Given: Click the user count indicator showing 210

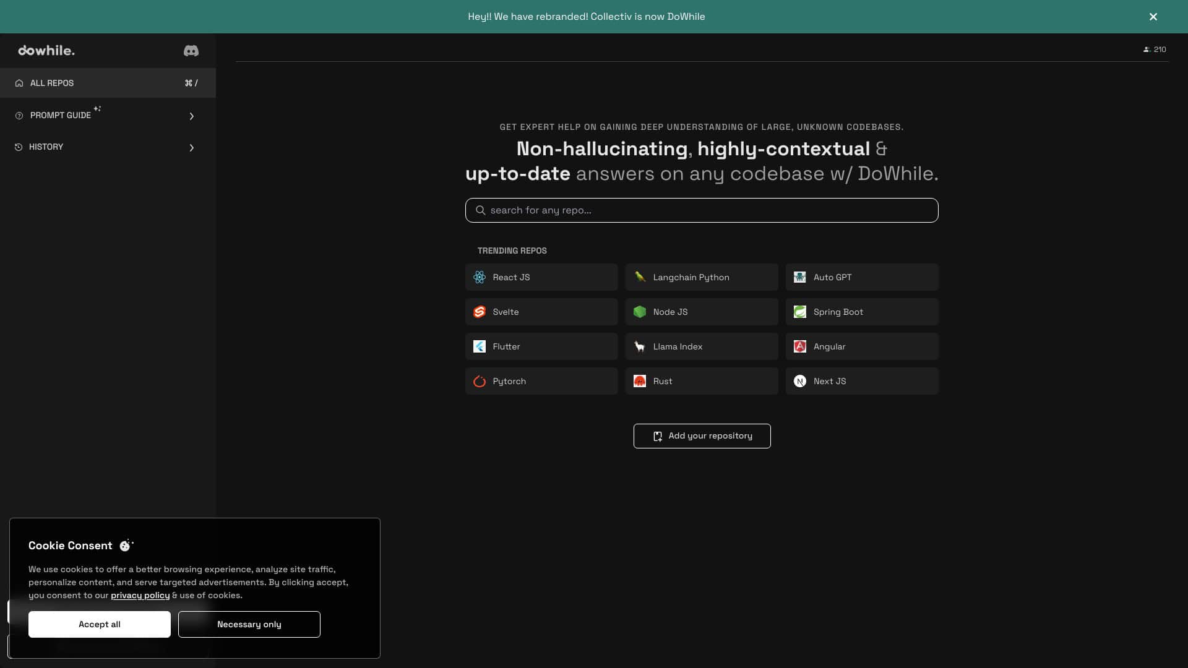Looking at the screenshot, I should click(1155, 49).
